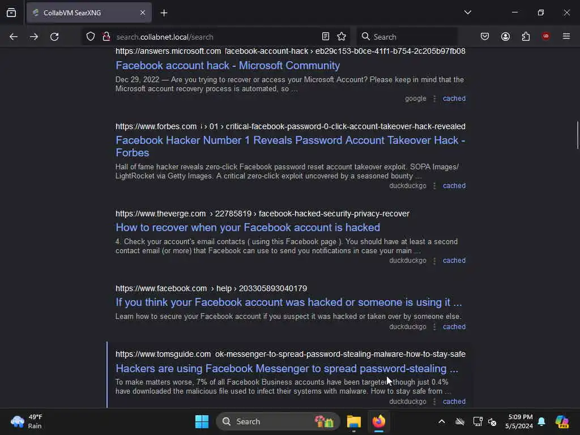Open Facebook account hack - Microsoft Community result
580x435 pixels.
[x=228, y=66]
